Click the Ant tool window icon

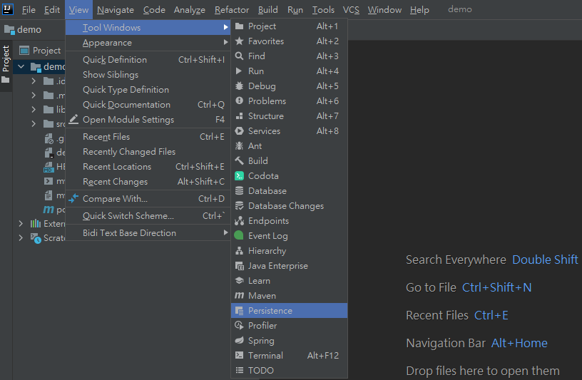tap(240, 146)
